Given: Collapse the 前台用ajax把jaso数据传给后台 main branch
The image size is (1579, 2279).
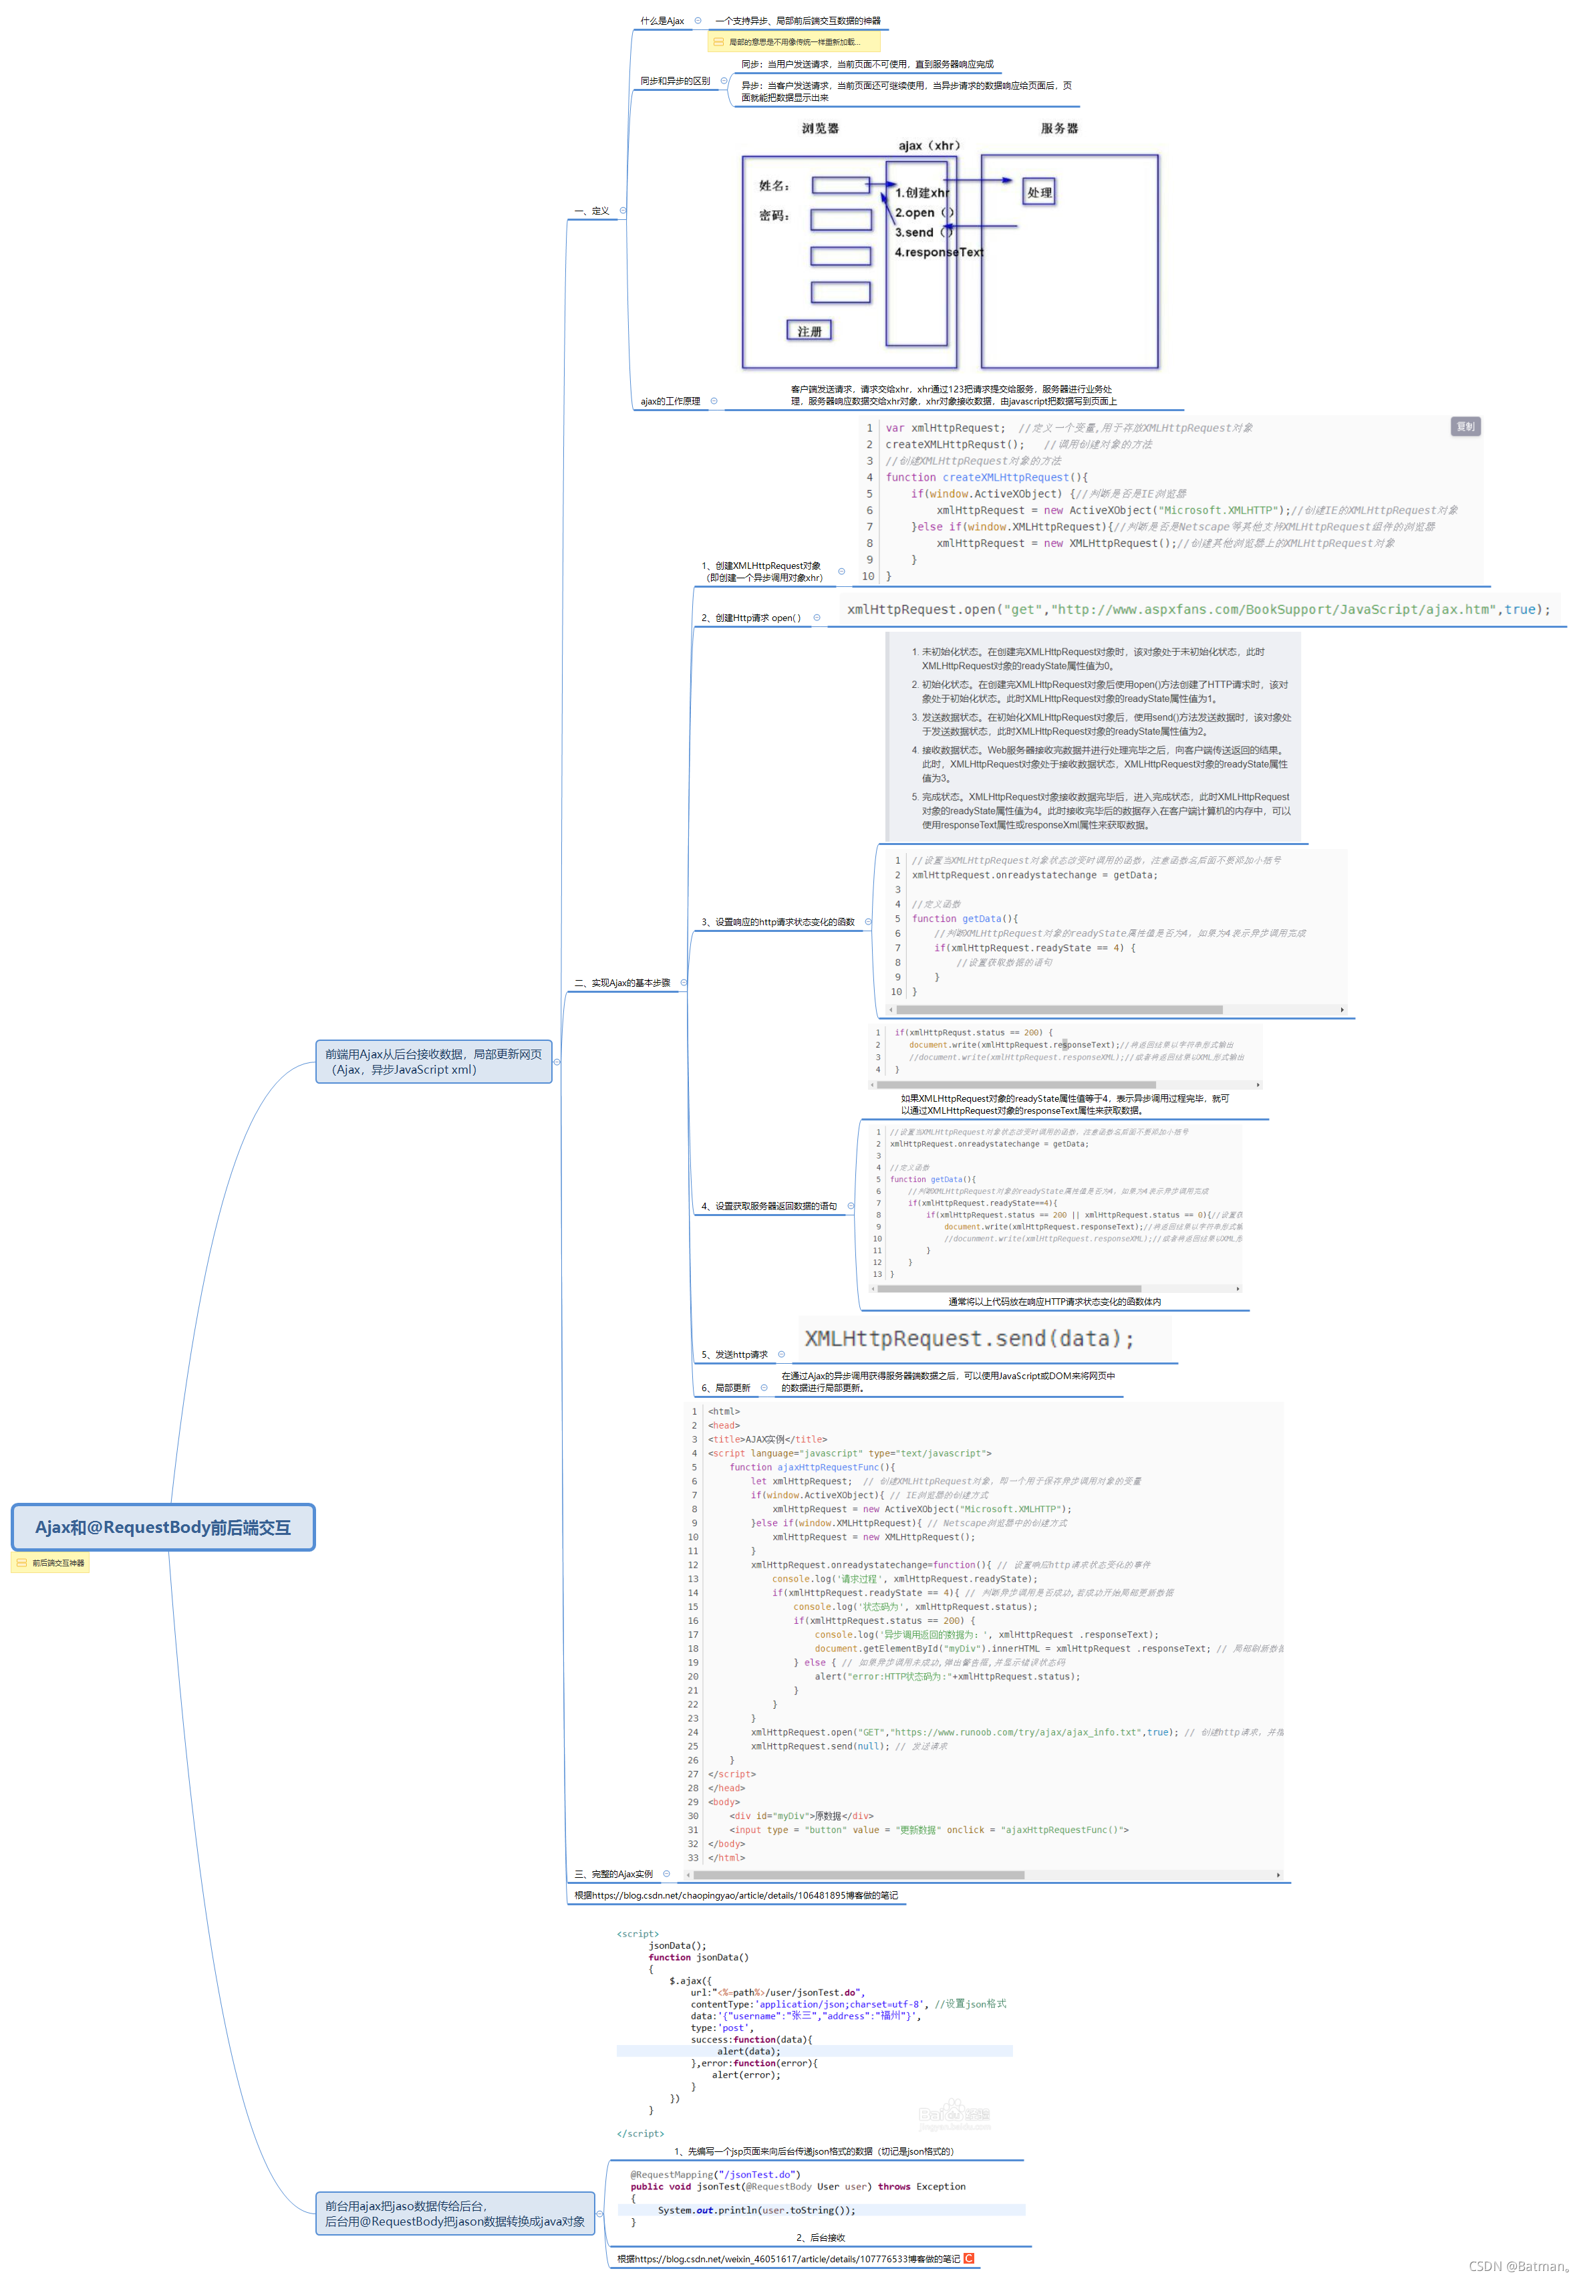Looking at the screenshot, I should [599, 2213].
